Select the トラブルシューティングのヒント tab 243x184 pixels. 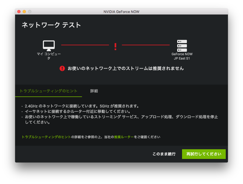pyautogui.click(x=49, y=91)
